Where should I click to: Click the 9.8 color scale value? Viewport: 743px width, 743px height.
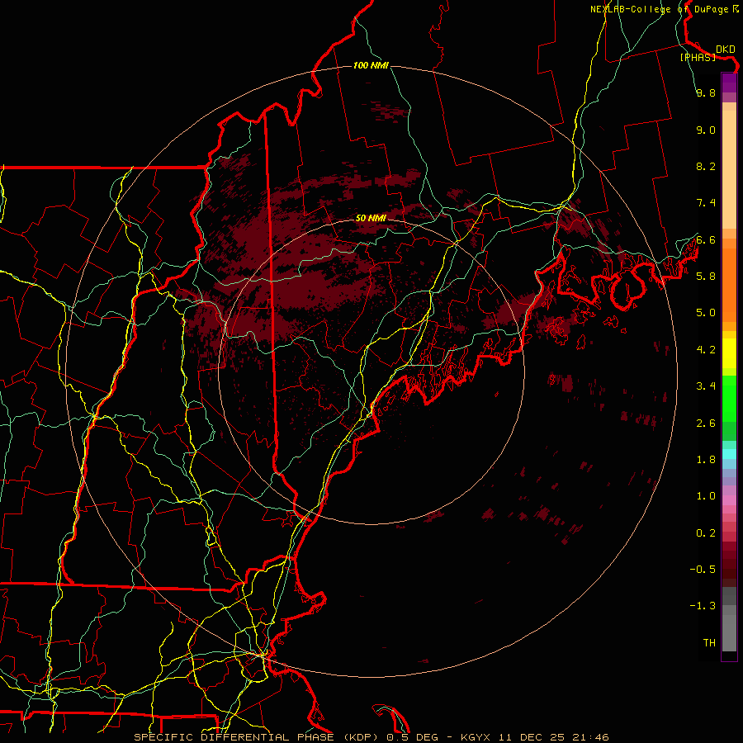click(x=706, y=92)
